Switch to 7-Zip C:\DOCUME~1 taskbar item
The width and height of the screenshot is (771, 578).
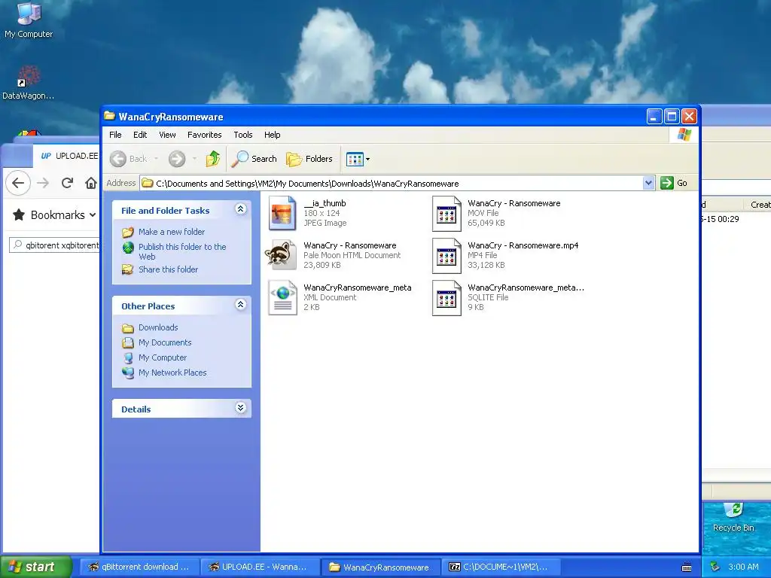tap(501, 567)
